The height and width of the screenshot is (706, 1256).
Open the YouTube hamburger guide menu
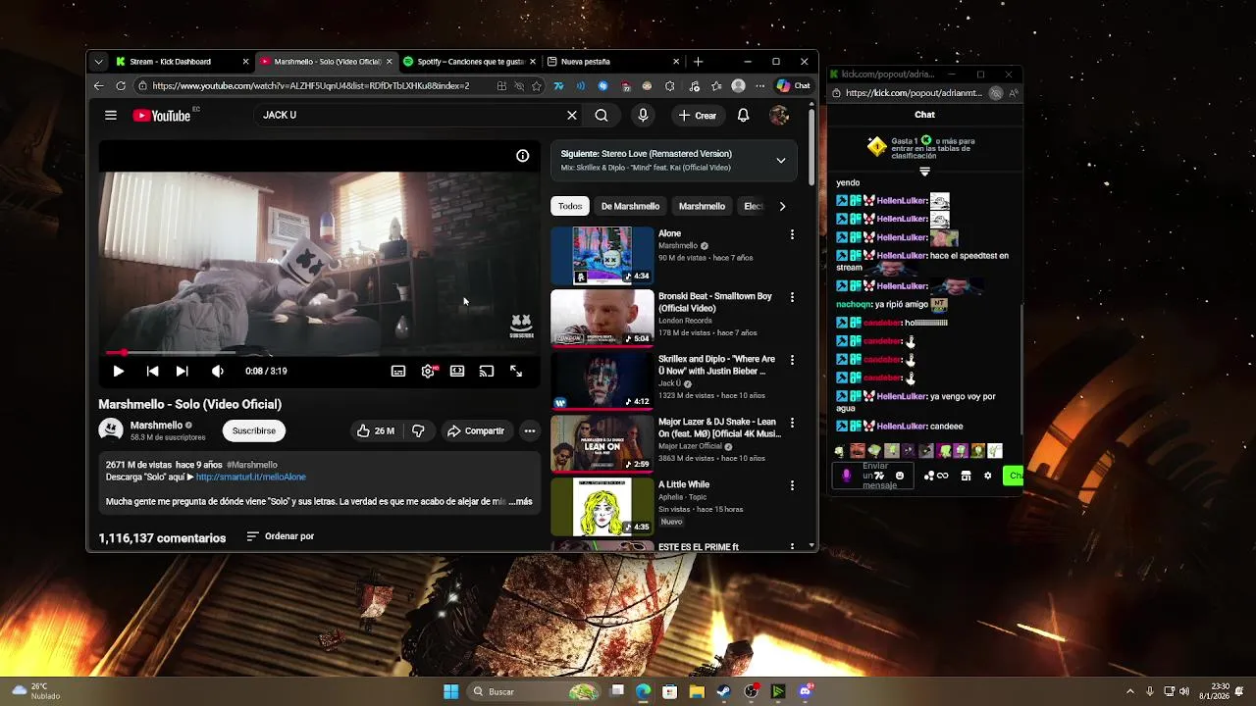coord(111,116)
